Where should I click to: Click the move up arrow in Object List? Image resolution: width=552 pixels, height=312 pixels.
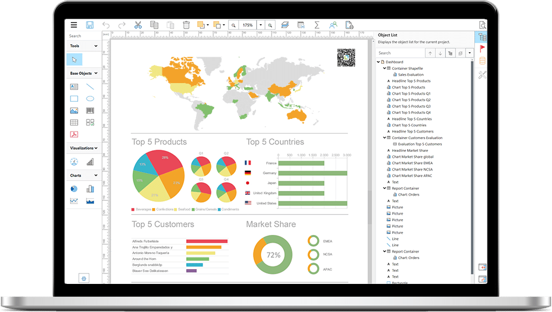coord(430,53)
